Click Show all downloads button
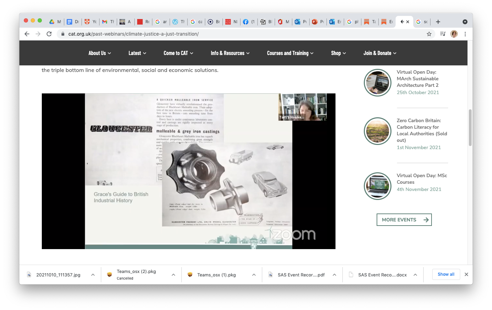 point(446,274)
